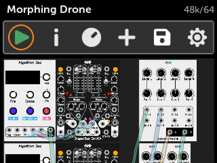Click the In 4 R jack on the mixer

click(x=189, y=121)
